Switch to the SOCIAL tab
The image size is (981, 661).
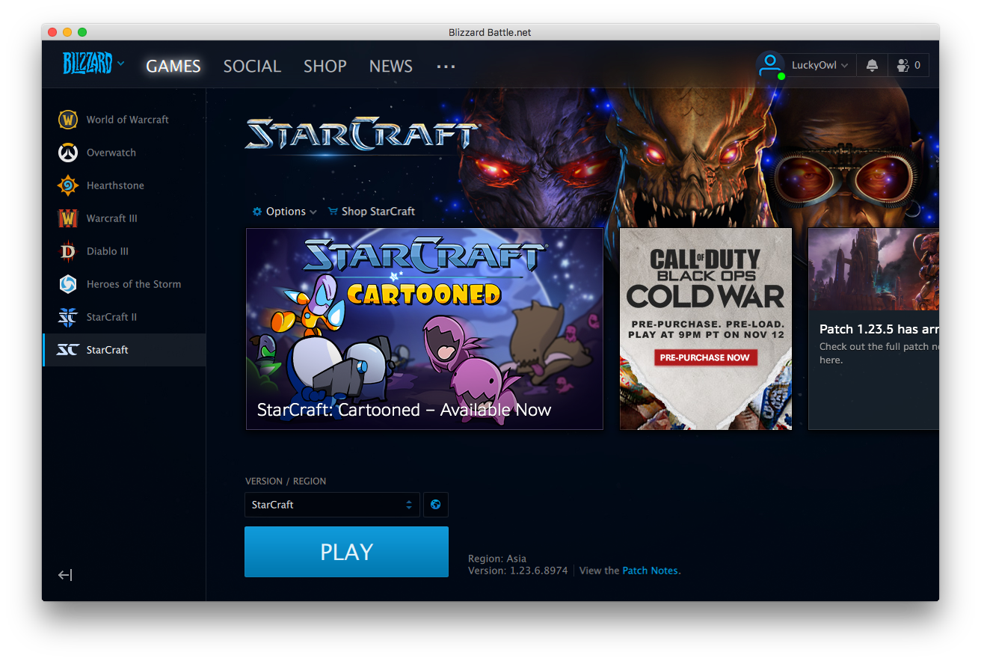[x=252, y=66]
